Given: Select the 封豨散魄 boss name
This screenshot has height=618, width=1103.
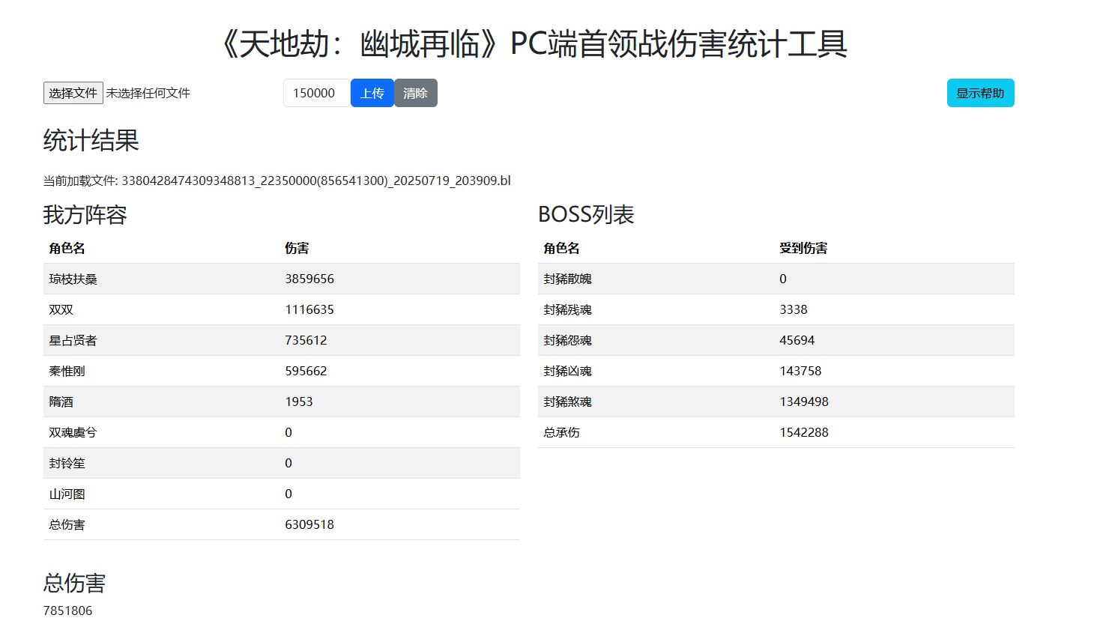Looking at the screenshot, I should coord(568,279).
